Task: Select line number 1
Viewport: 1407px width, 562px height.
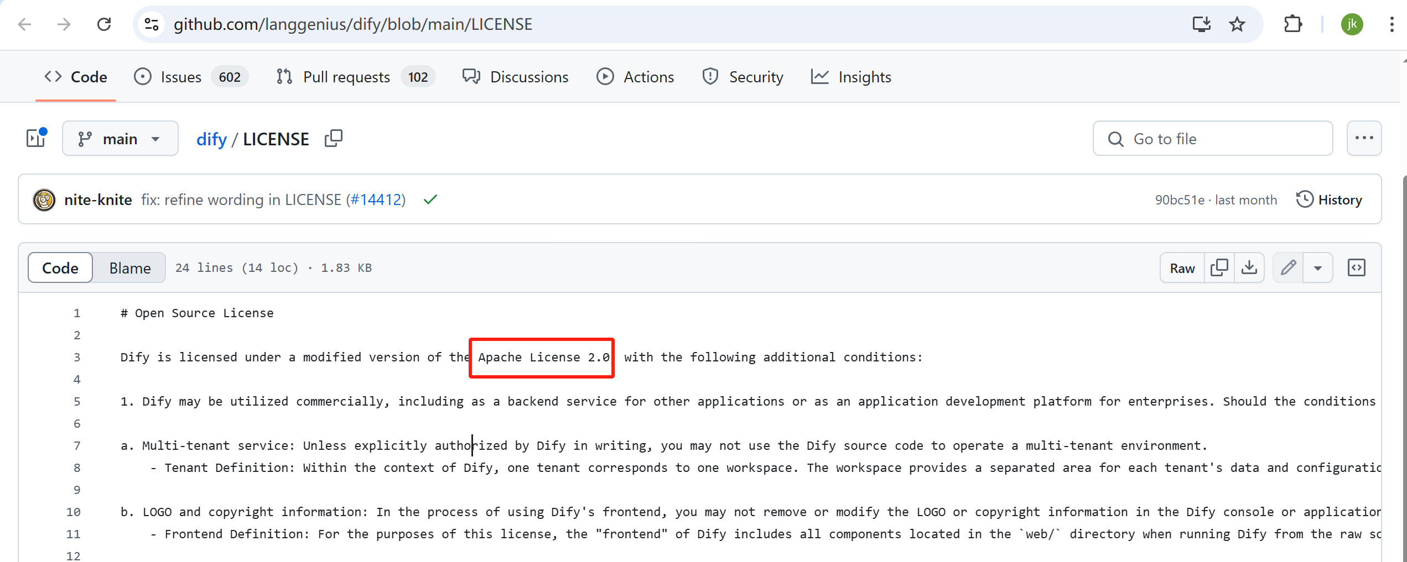Action: pyautogui.click(x=77, y=313)
